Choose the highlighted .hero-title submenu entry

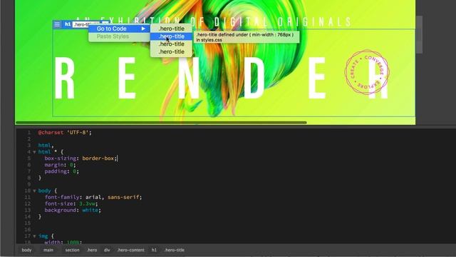[x=171, y=36]
